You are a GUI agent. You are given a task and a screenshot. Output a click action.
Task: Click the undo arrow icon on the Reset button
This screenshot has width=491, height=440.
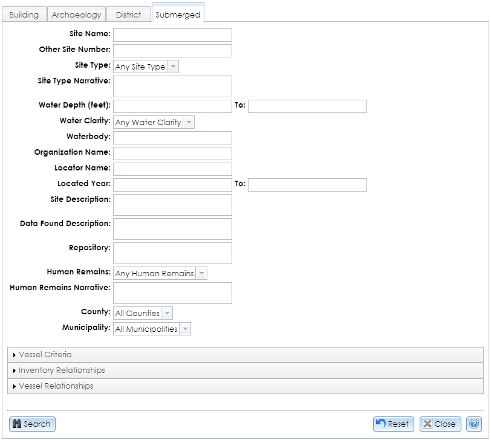382,424
